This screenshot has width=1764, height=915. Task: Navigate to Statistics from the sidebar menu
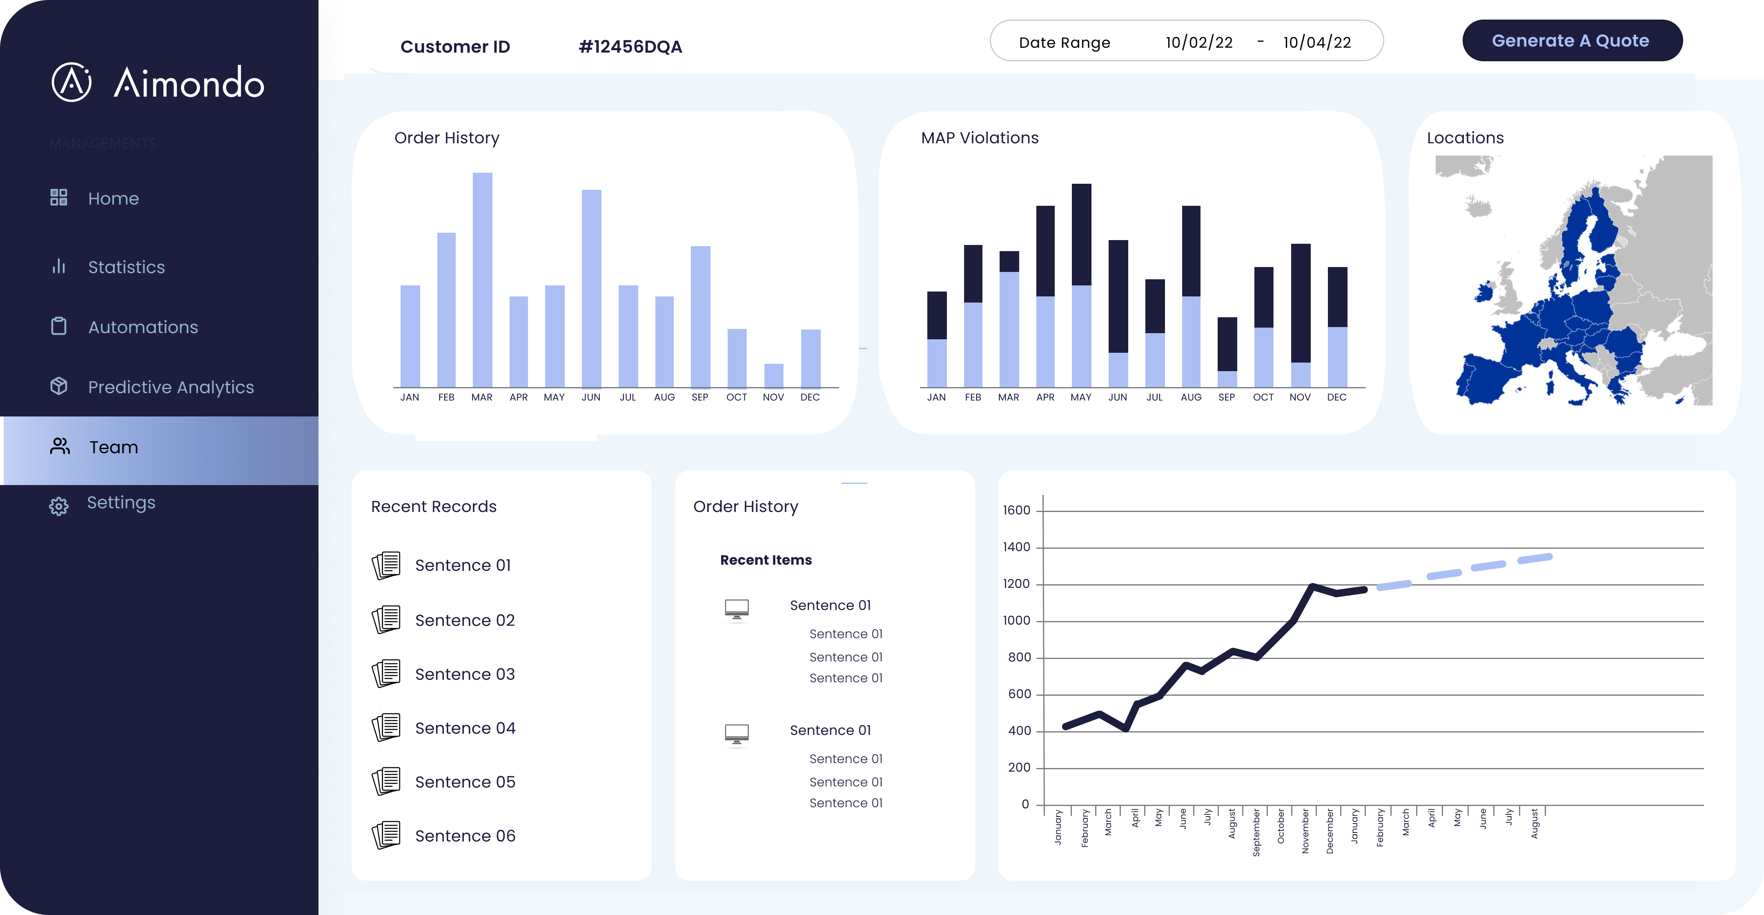click(126, 267)
